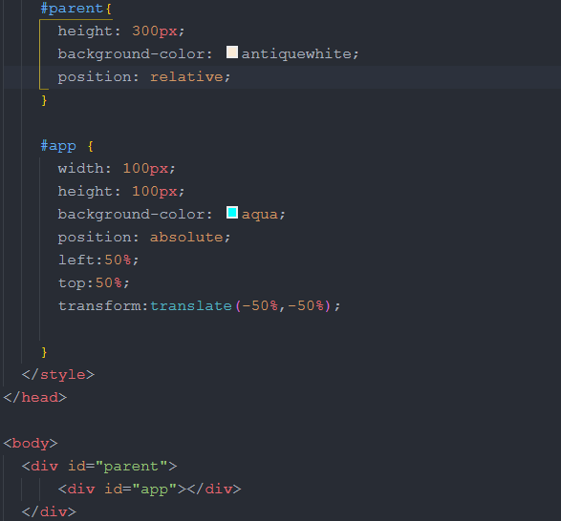Click the left:50% declaration

tap(98, 260)
